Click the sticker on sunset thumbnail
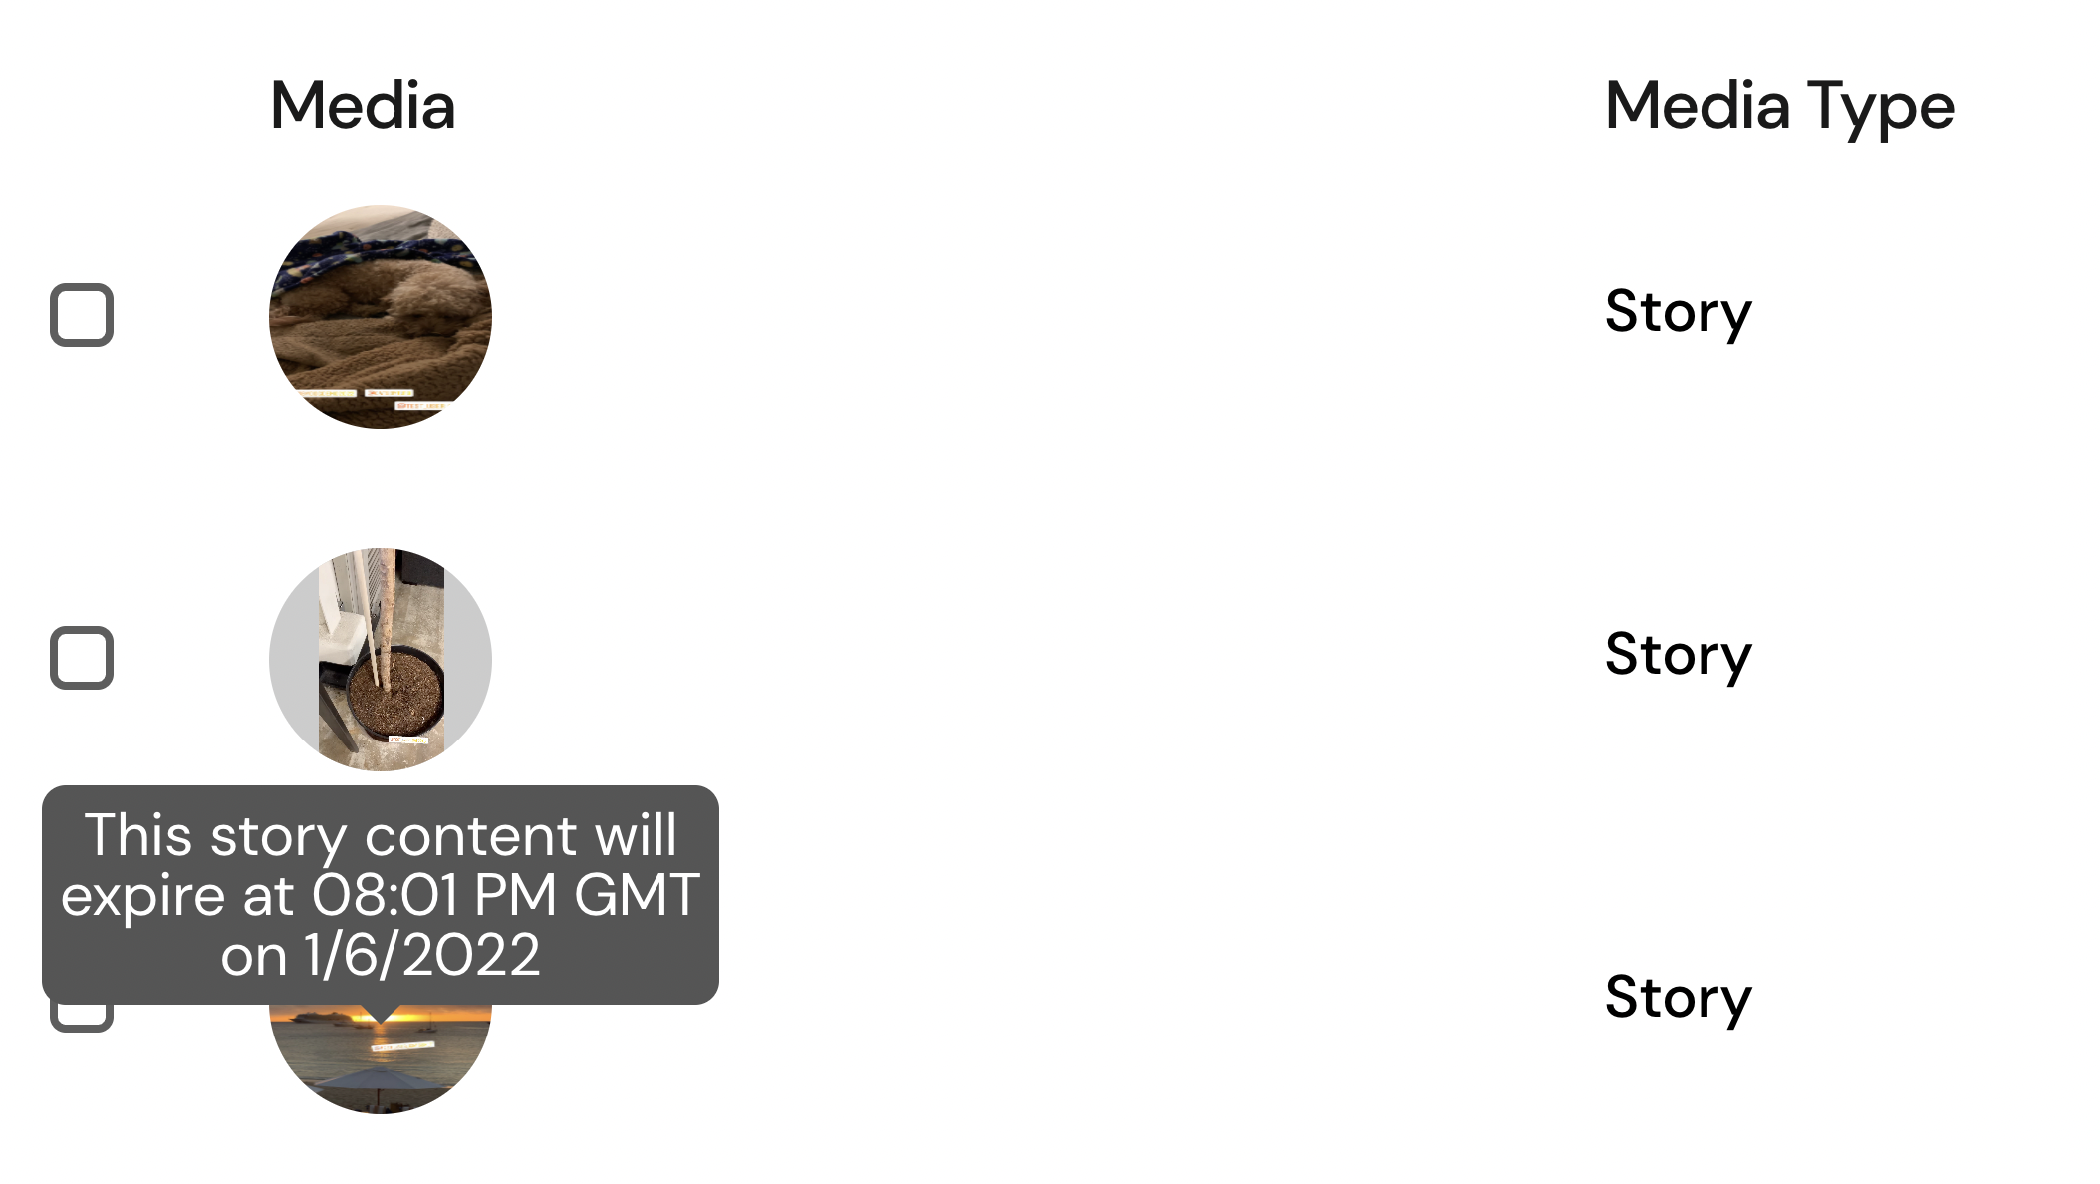 tap(402, 1046)
